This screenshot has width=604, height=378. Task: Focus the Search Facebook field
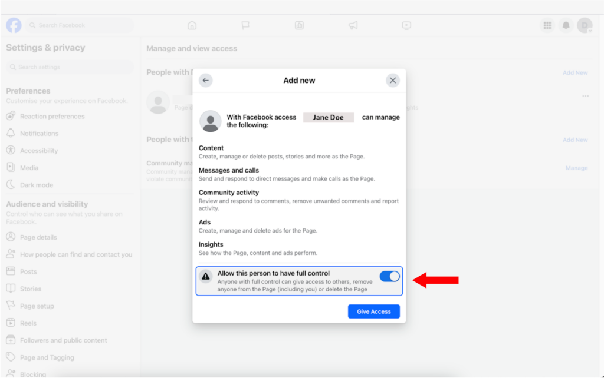click(x=80, y=25)
